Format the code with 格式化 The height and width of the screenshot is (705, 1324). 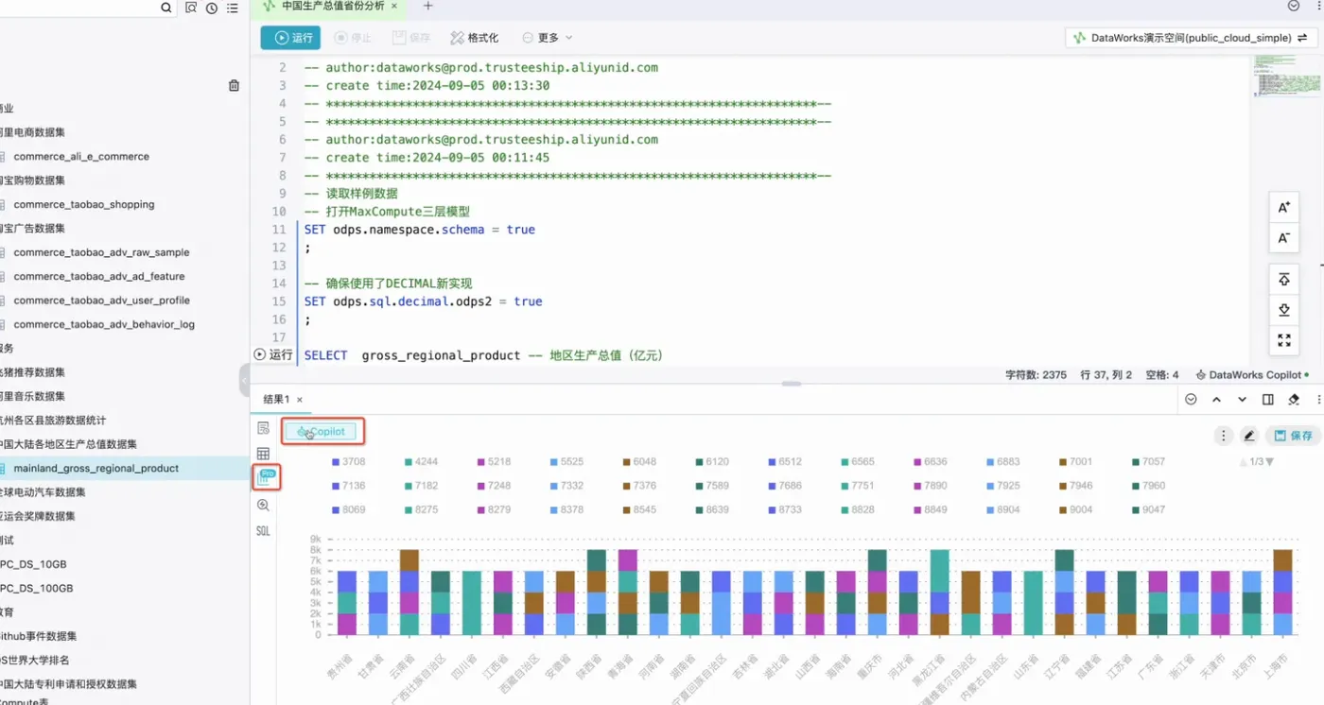coord(475,38)
